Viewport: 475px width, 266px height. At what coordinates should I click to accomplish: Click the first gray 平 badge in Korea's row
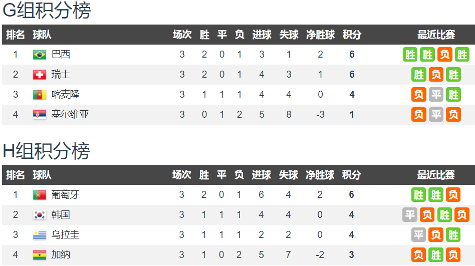click(x=410, y=215)
